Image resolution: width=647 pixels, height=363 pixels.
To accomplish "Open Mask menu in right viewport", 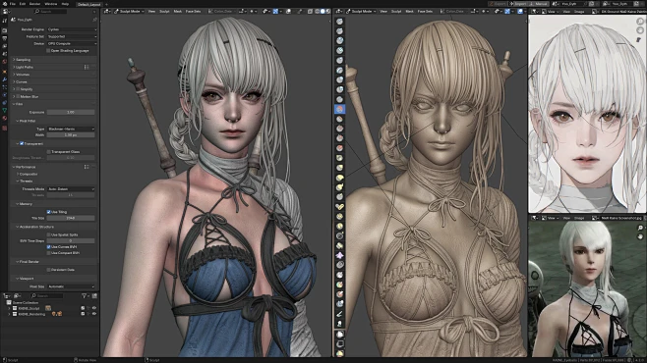I will click(x=409, y=11).
